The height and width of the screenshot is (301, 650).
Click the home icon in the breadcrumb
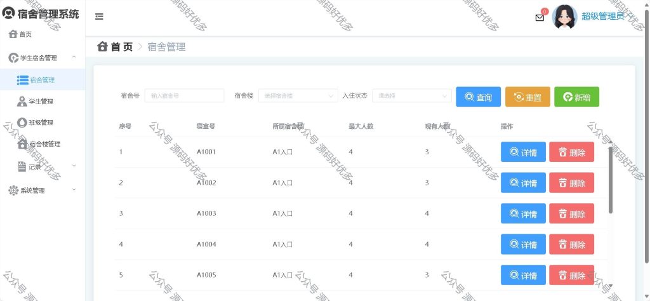pos(102,46)
